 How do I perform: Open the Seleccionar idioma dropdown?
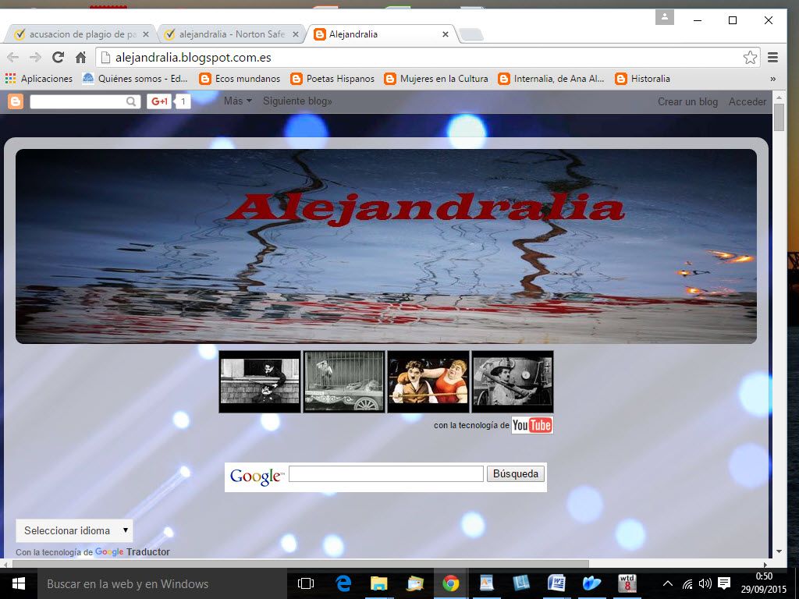coord(74,530)
